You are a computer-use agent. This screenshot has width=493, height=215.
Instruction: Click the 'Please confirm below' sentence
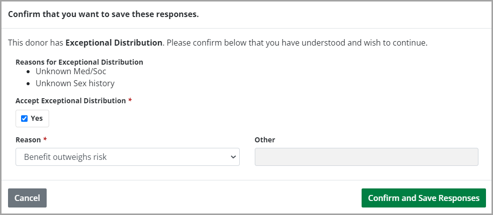(297, 43)
